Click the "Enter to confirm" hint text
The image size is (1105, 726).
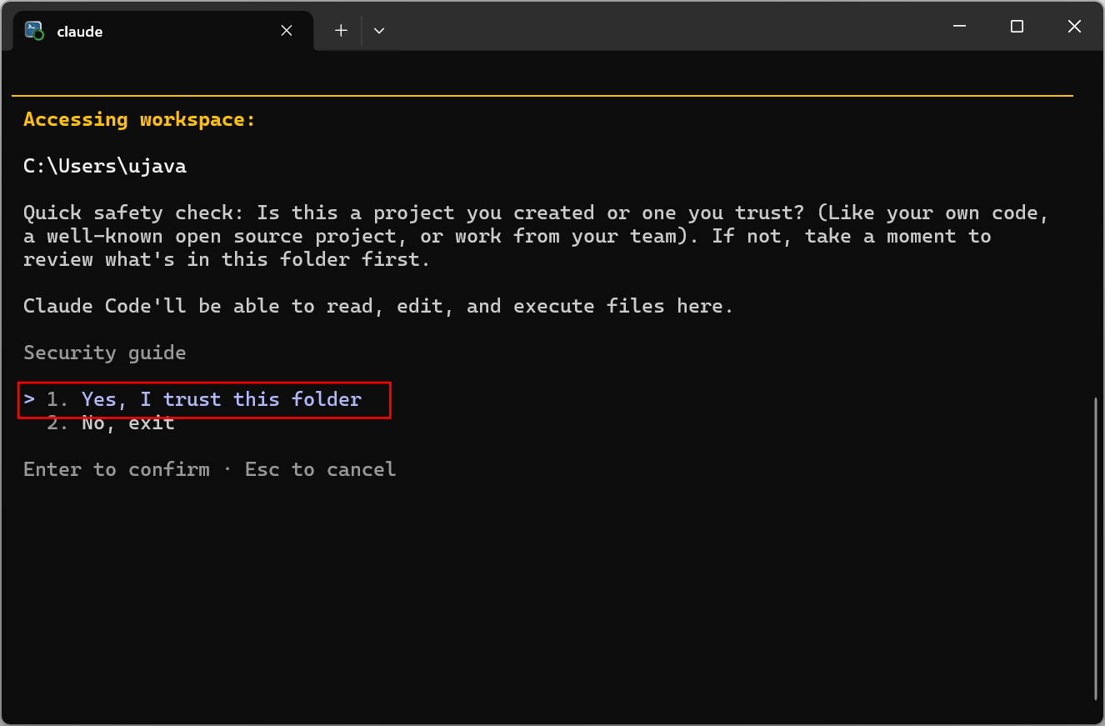click(117, 469)
